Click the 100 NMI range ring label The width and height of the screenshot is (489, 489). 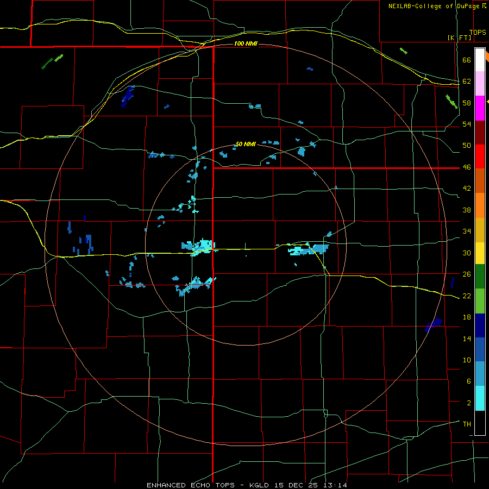pos(246,43)
